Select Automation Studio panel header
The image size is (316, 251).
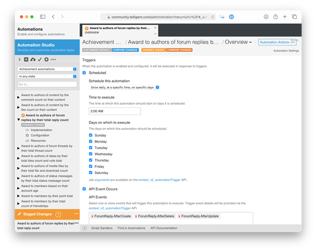(x=47, y=47)
